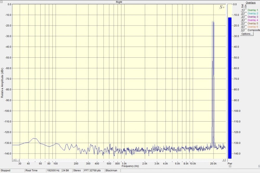Click the Blackman window status field

click(x=111, y=171)
